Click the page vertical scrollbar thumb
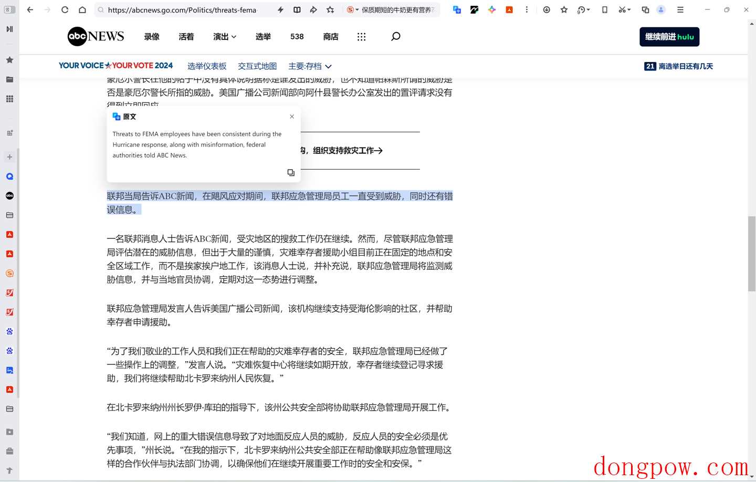The width and height of the screenshot is (756, 482). 752,254
